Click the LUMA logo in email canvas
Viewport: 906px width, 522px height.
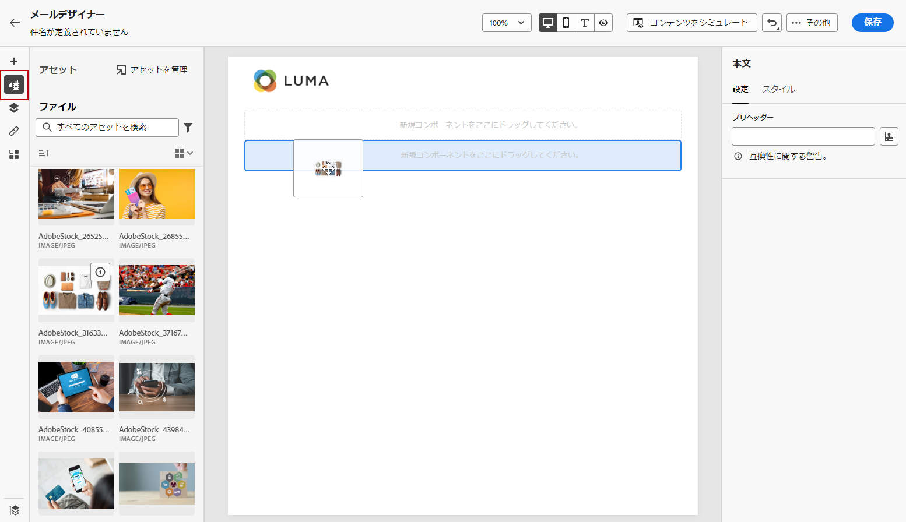click(291, 81)
